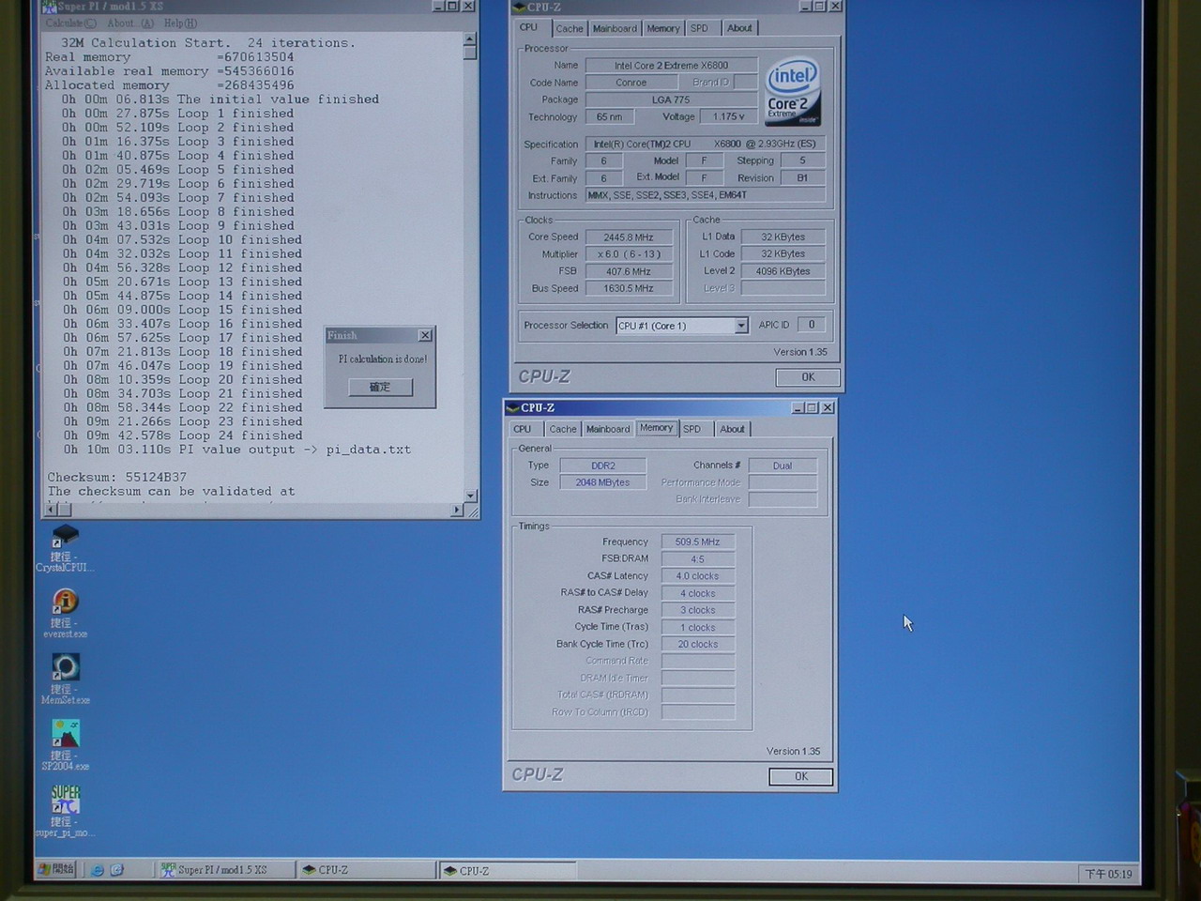Screen dimensions: 1201x901
Task: Click the Super PI title bar icon
Action: point(48,7)
